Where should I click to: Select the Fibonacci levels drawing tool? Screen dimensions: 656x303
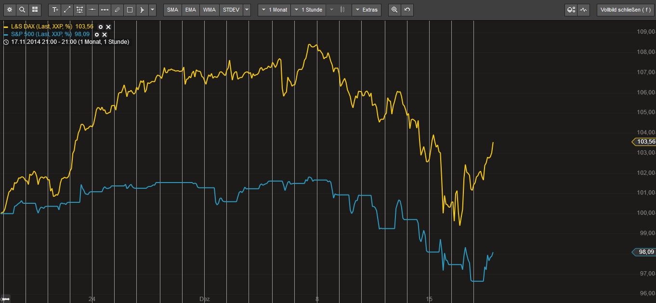coord(80,10)
